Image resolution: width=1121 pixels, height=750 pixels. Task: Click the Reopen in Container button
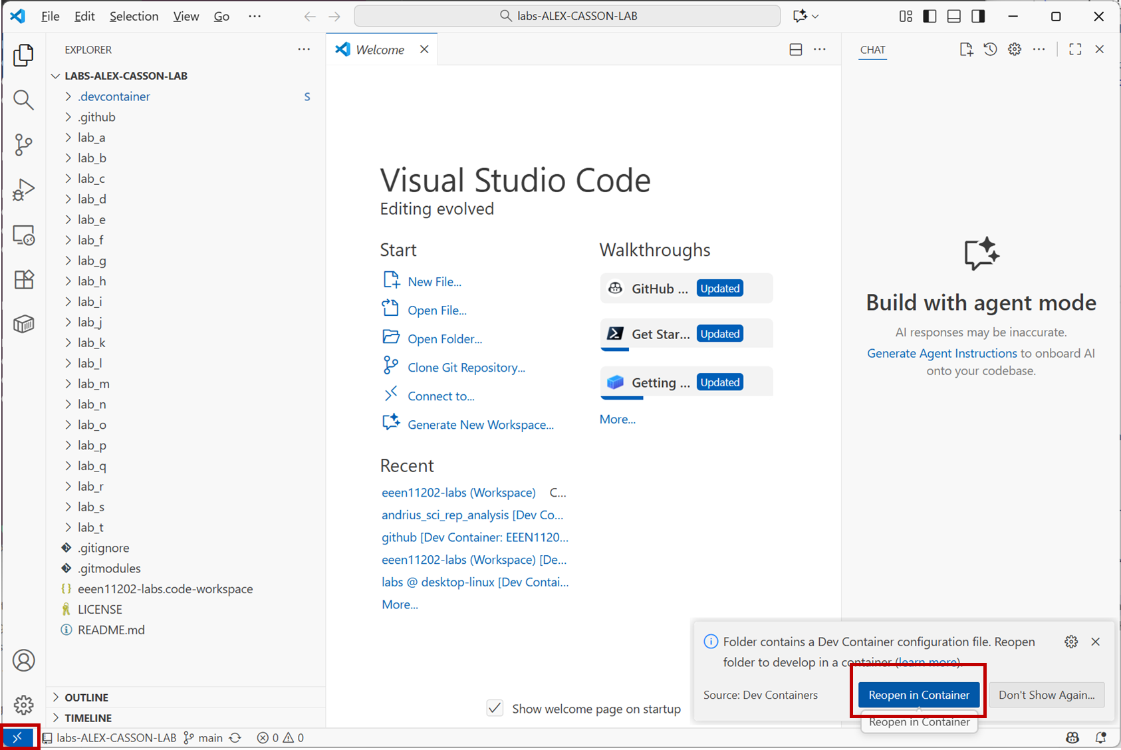point(918,695)
